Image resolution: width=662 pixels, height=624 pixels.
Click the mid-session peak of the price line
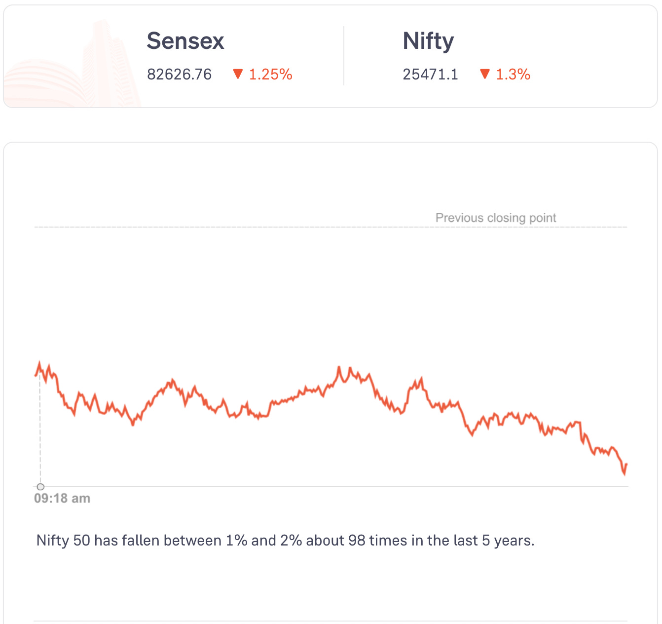[x=339, y=368]
